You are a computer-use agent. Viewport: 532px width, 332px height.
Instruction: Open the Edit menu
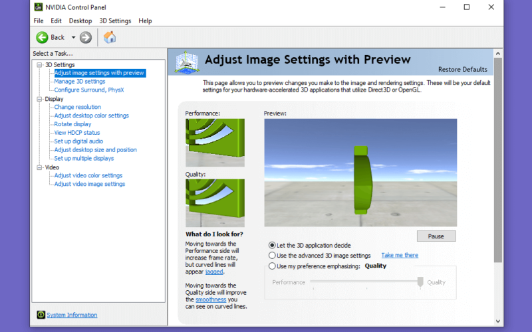tap(56, 21)
